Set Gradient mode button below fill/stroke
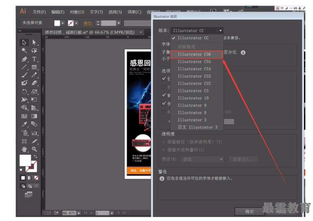The image size is (313, 221). (x=30, y=178)
